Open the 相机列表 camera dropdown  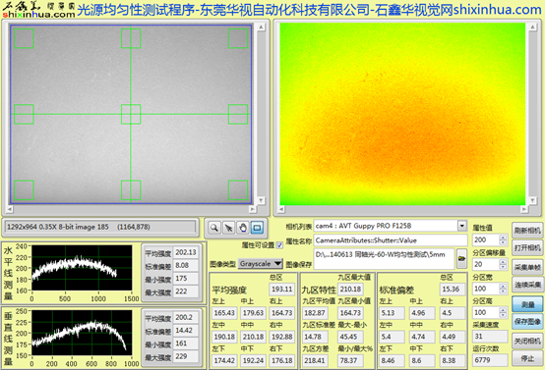coord(462,226)
